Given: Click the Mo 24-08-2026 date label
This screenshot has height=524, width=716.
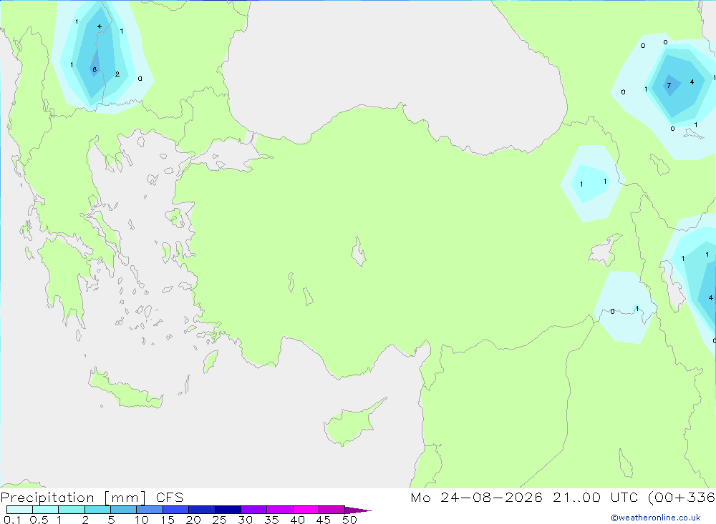Looking at the screenshot, I should [476, 497].
